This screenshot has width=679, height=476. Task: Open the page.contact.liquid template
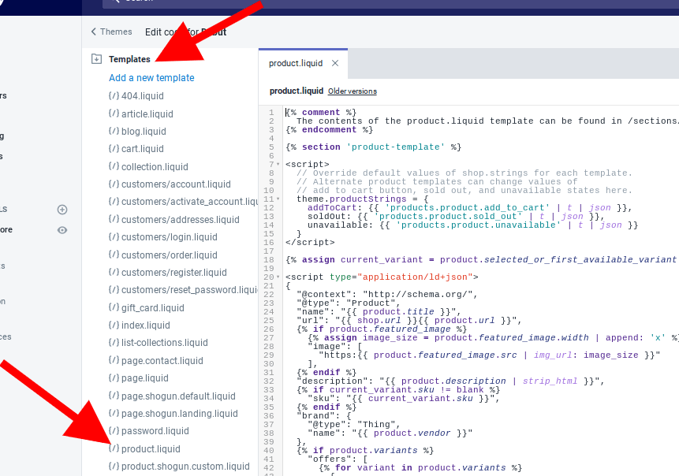coord(156,360)
